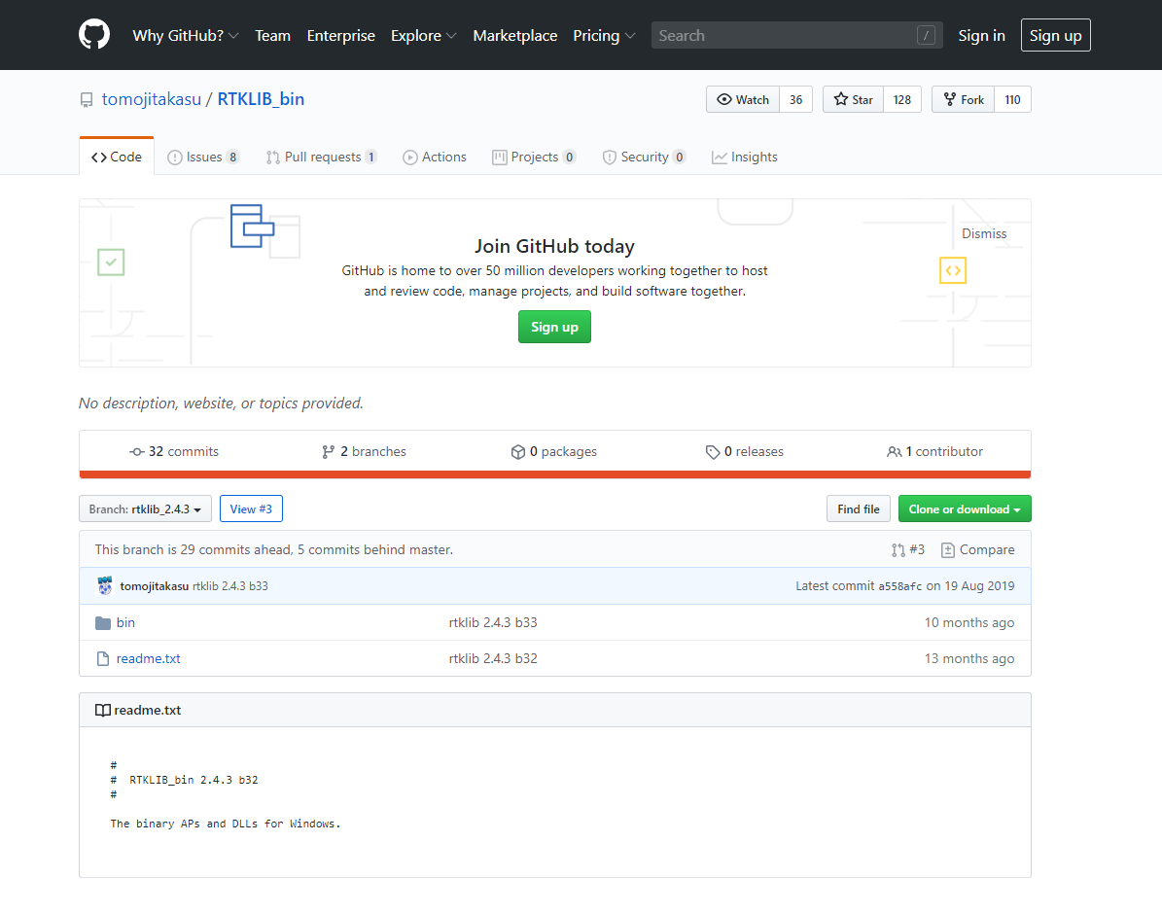Switch to the Pull requests tab
1162x912 pixels.
322,158
